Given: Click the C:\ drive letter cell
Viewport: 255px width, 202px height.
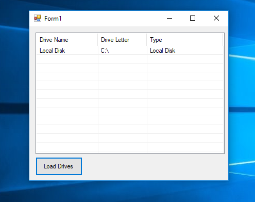Looking at the screenshot, I should pyautogui.click(x=105, y=51).
